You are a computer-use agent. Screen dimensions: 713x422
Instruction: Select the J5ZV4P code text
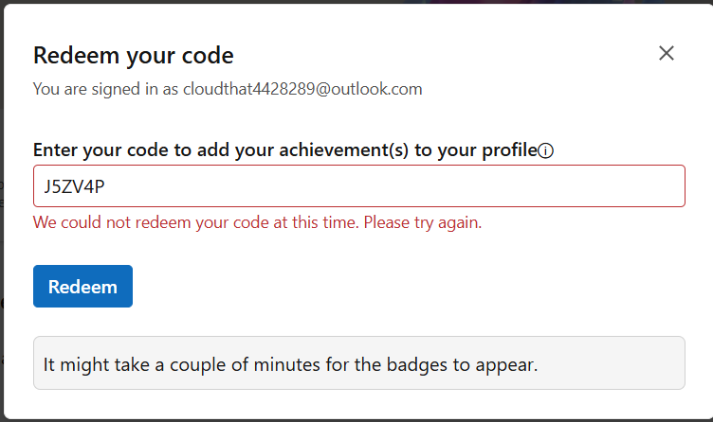tap(74, 186)
